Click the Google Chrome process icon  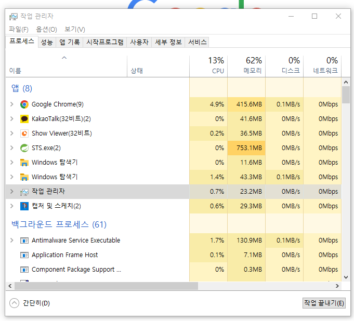24,104
